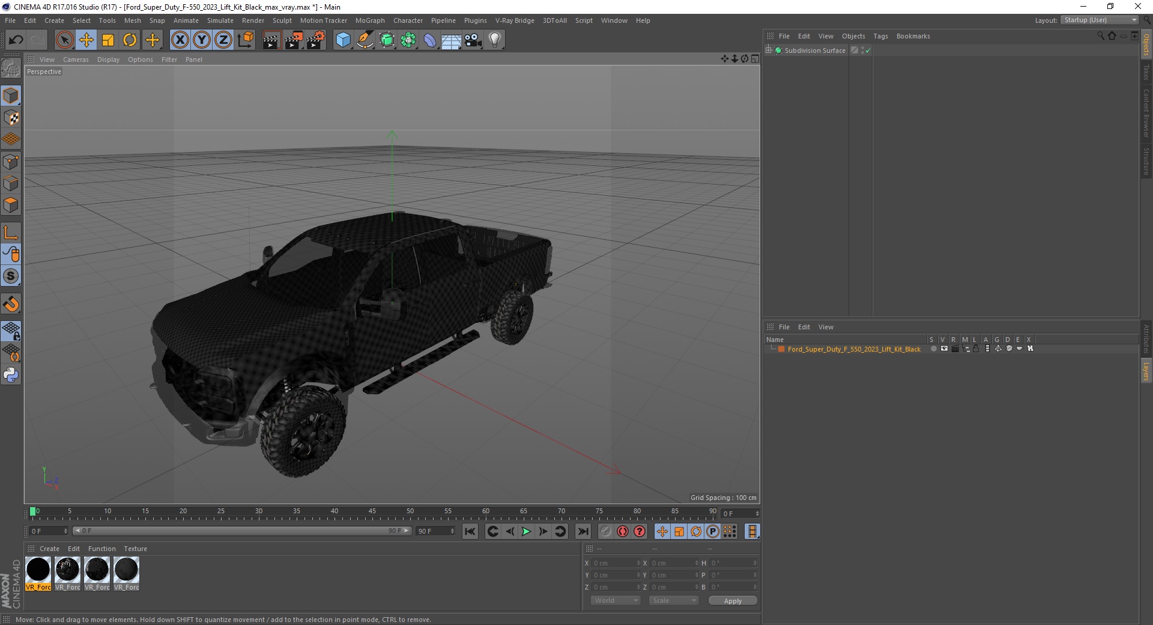
Task: Toggle Workplane lock icon
Action: coord(11,331)
